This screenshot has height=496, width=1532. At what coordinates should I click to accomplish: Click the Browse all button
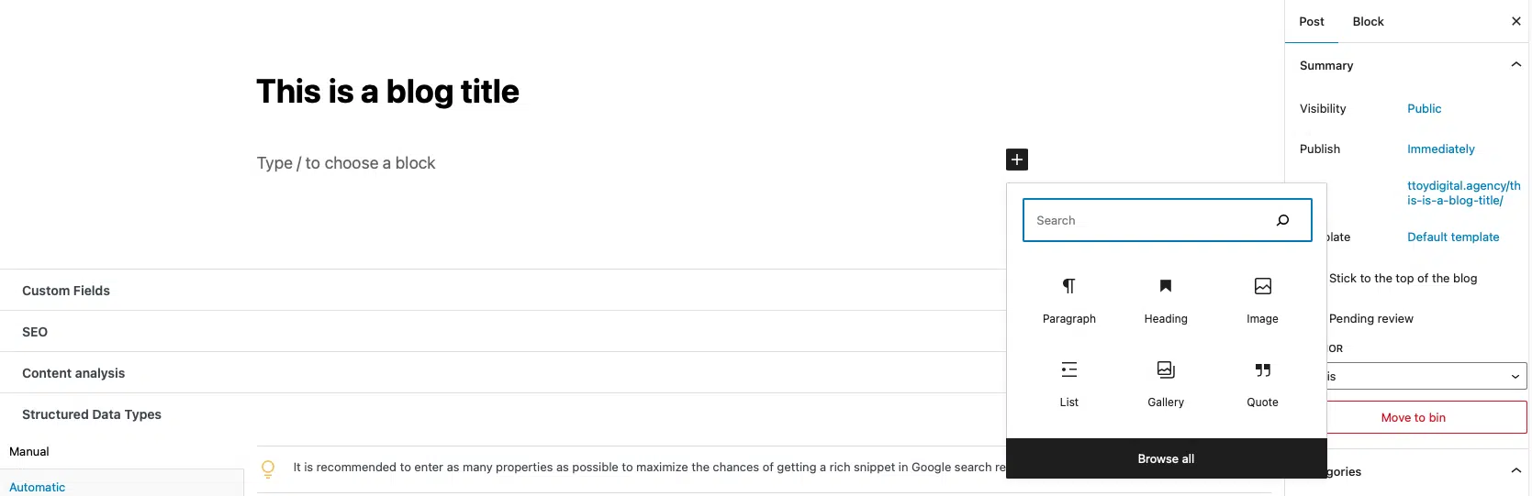click(1166, 458)
